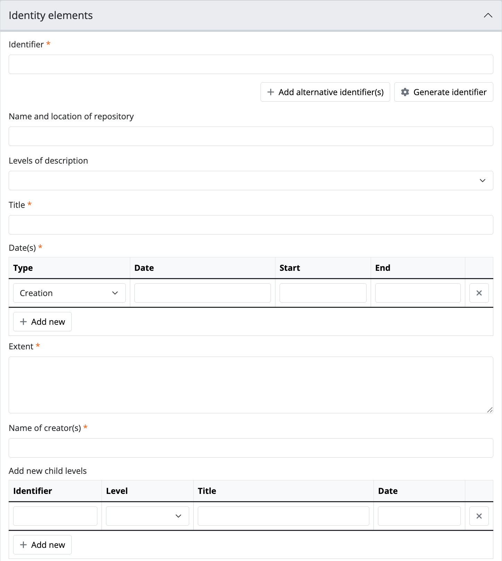Focus the Name of creator(s) field
502x561 pixels.
251,448
